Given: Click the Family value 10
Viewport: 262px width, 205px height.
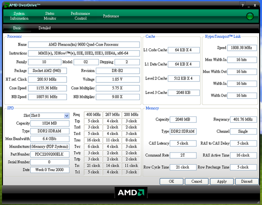Looking at the screenshot, I should (45, 62).
